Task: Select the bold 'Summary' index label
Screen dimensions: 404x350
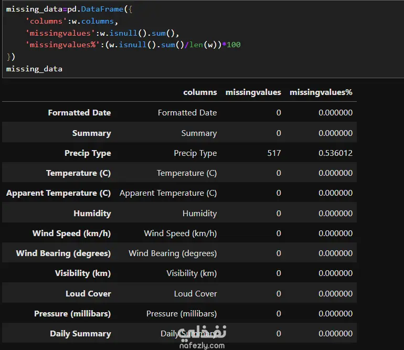Action: tap(92, 133)
